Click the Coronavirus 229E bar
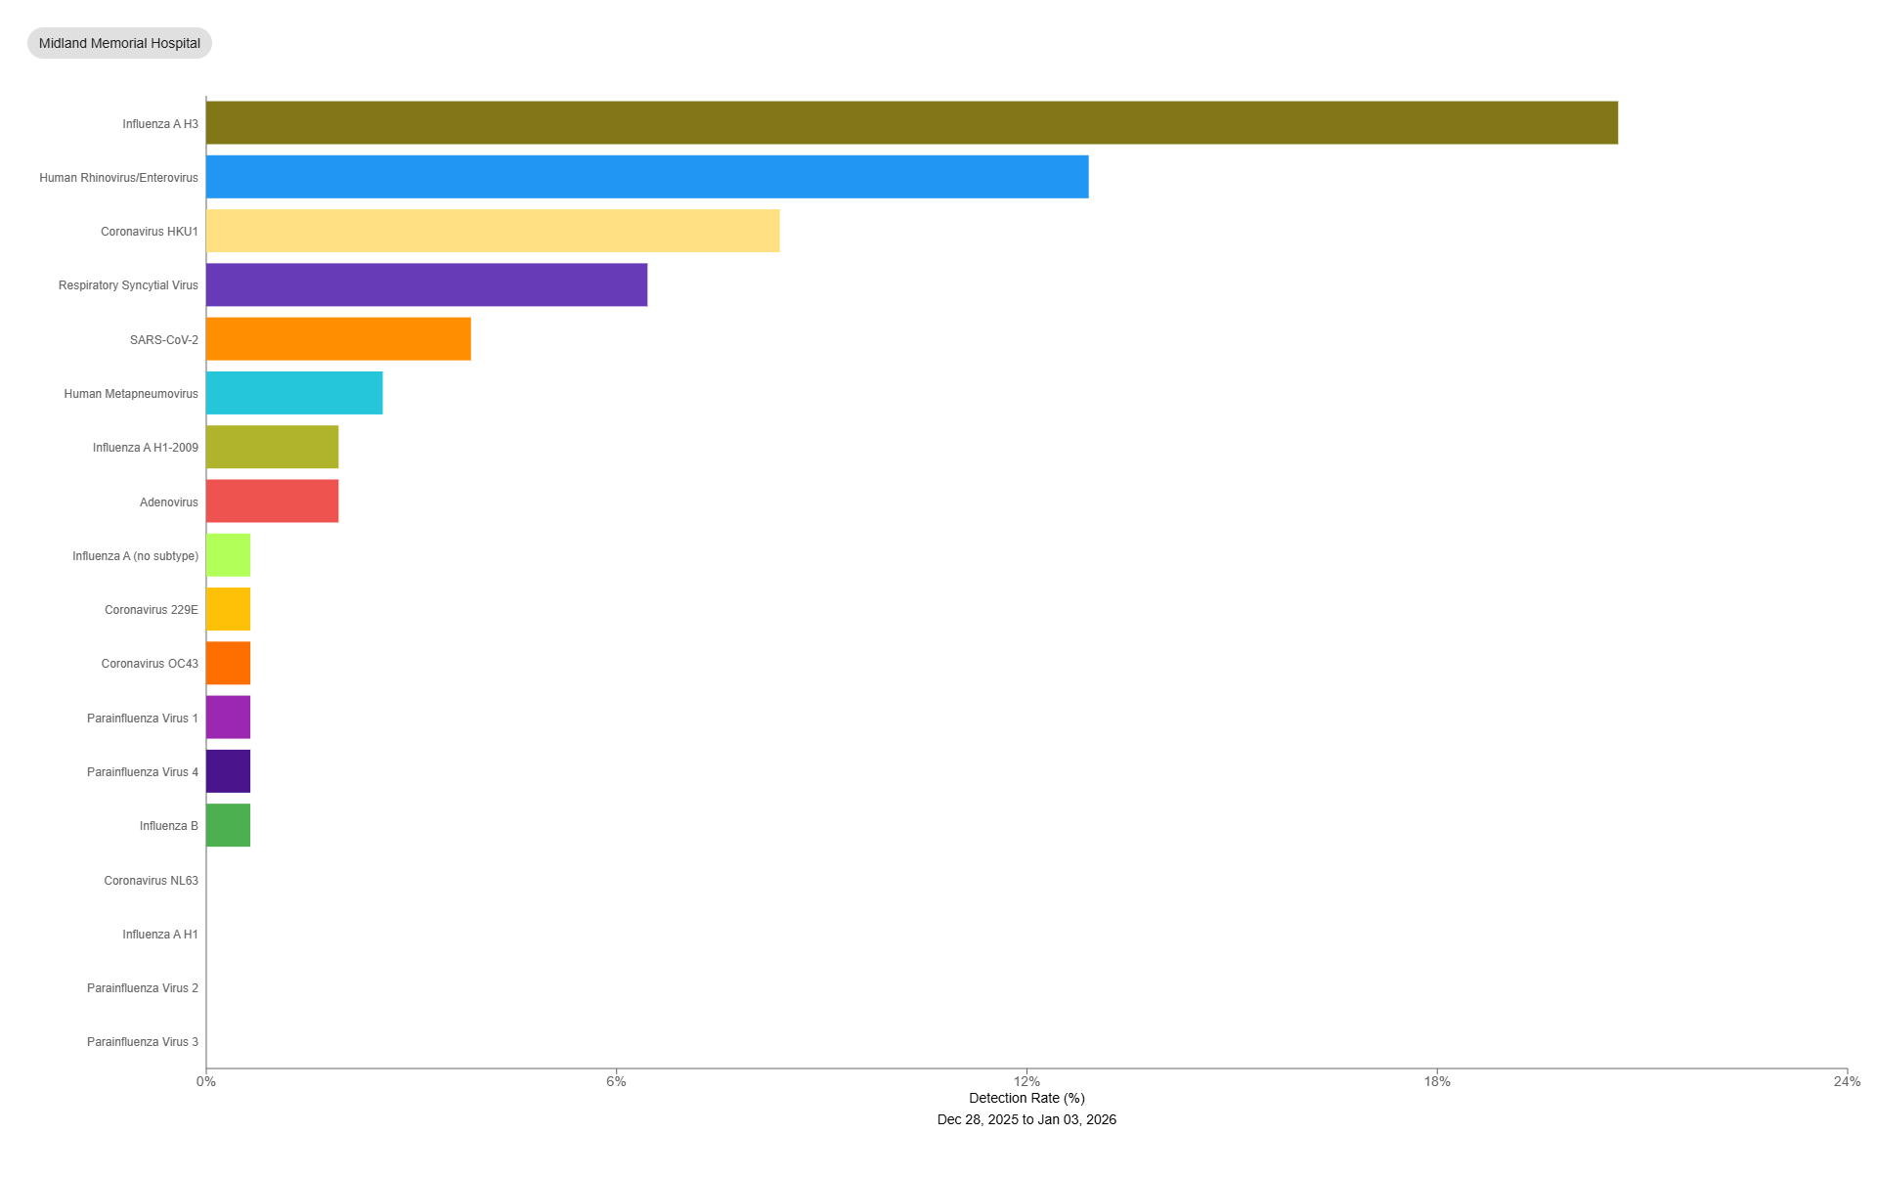1877x1177 pixels. click(228, 609)
